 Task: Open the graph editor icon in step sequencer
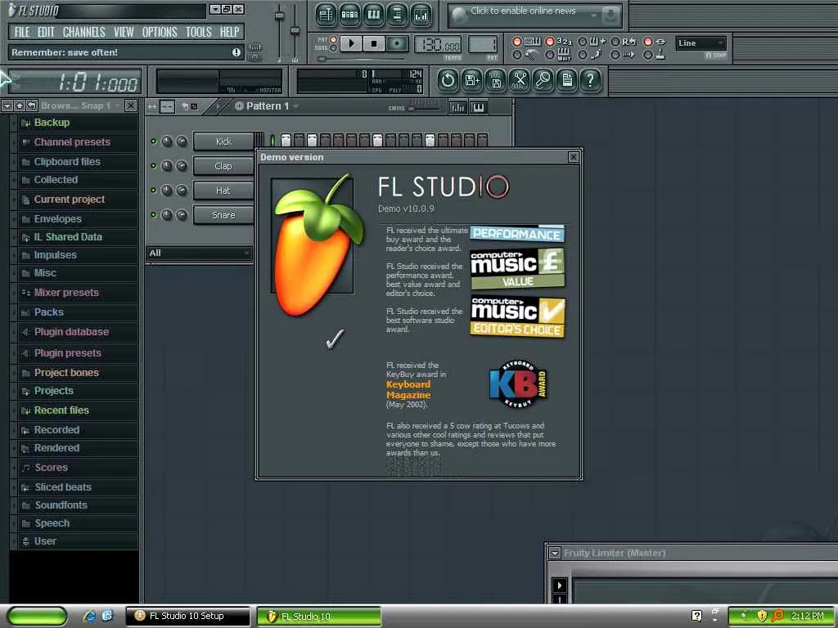(x=458, y=108)
